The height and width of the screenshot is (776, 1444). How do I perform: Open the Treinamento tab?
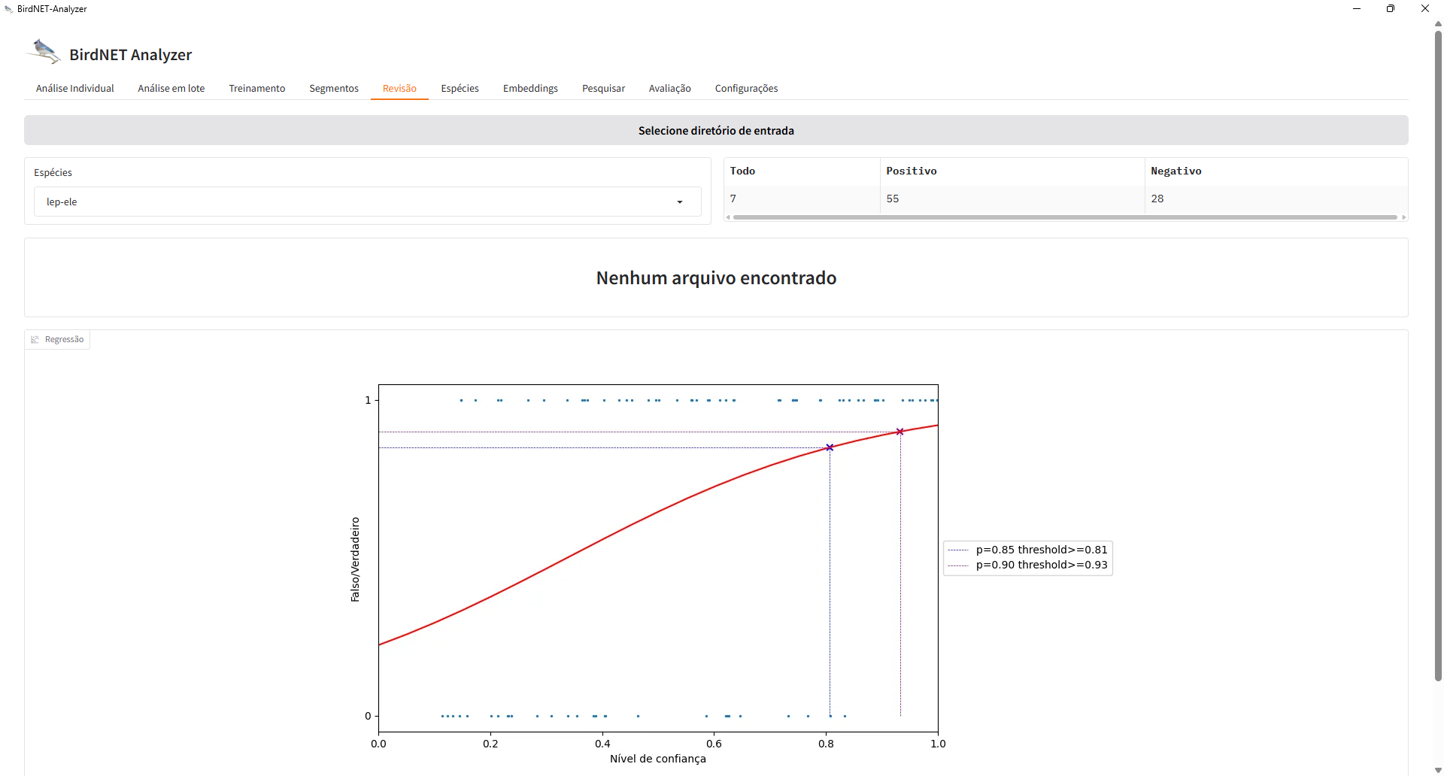256,88
